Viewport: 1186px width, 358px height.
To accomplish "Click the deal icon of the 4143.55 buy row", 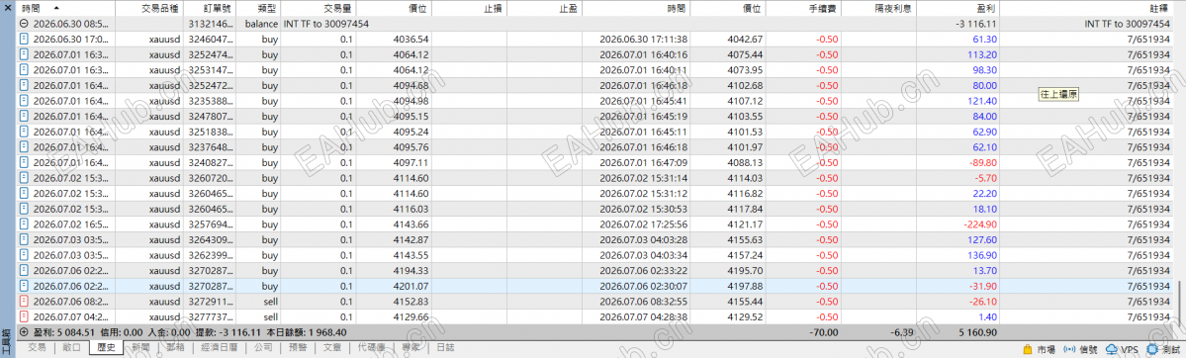I will coord(24,254).
